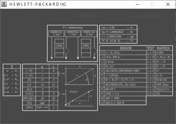Screen dimensions: 176x124
Task: Click the HP-15C app icon in title bar
Action: point(4,4)
